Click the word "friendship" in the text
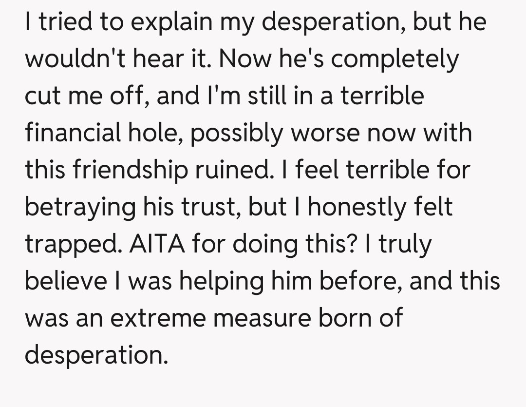The image size is (526, 407). (x=127, y=170)
